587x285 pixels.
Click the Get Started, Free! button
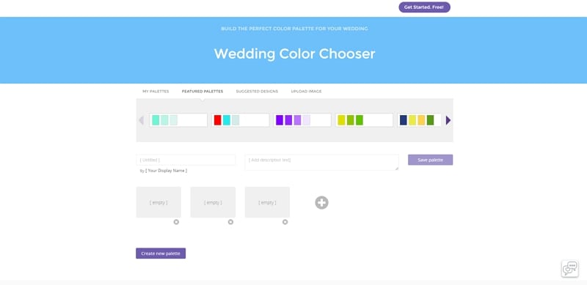[424, 7]
